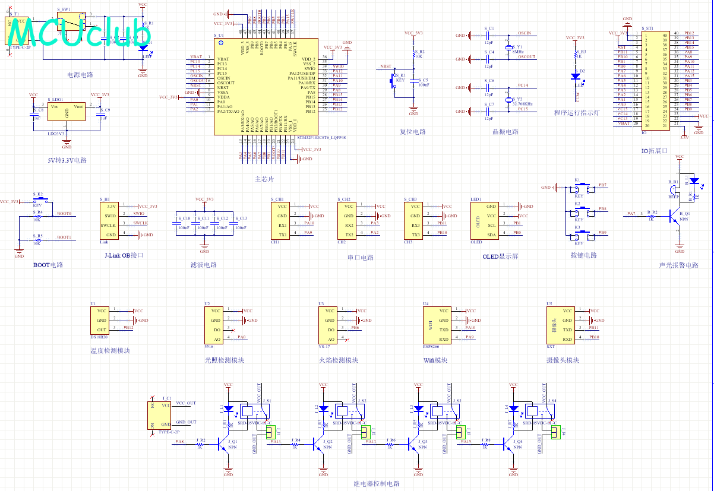Click the ESP8266 WIFI module U4

pos(437,325)
